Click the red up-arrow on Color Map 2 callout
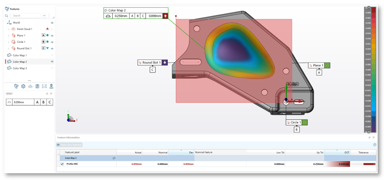The width and height of the screenshot is (384, 180). tap(165, 16)
